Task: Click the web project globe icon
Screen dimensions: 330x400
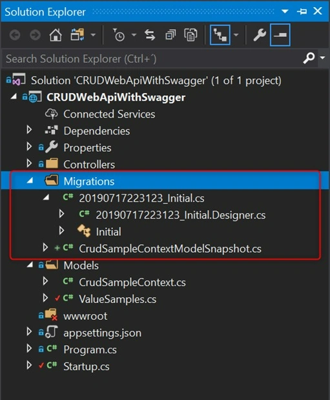Action: pyautogui.click(x=35, y=97)
